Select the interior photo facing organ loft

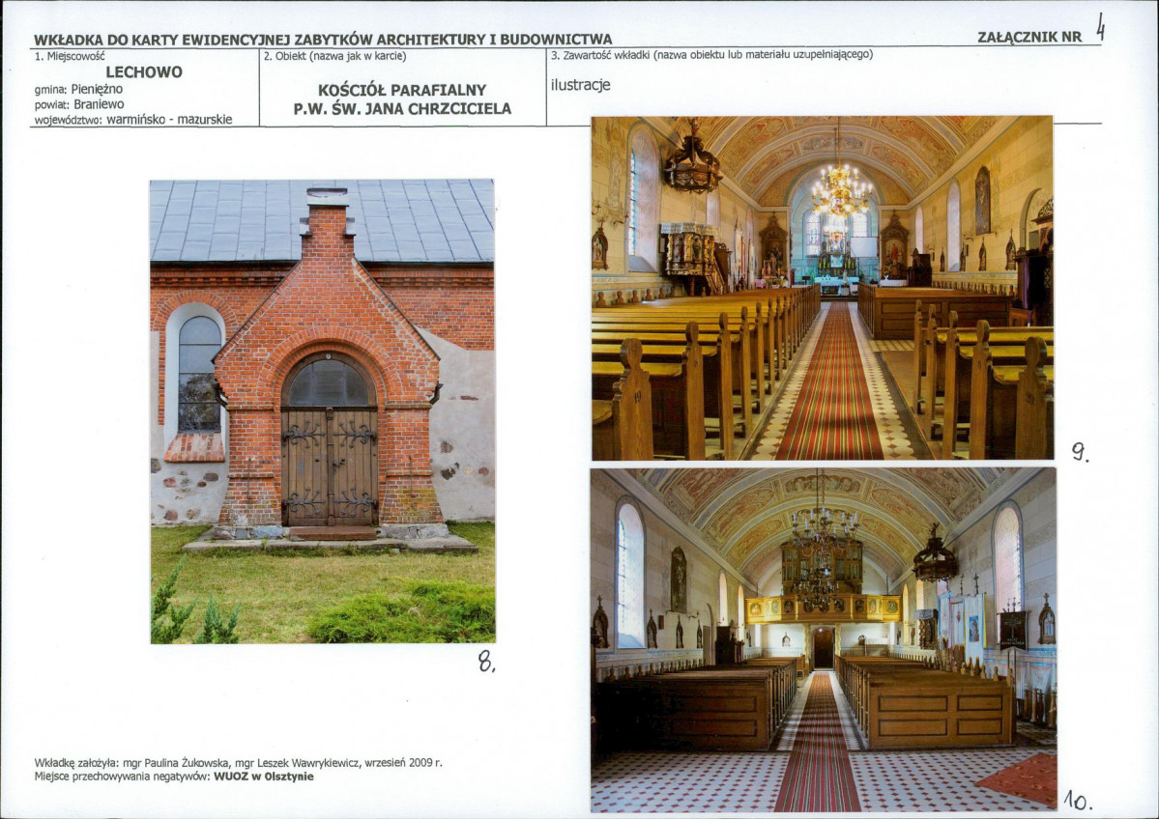point(824,639)
